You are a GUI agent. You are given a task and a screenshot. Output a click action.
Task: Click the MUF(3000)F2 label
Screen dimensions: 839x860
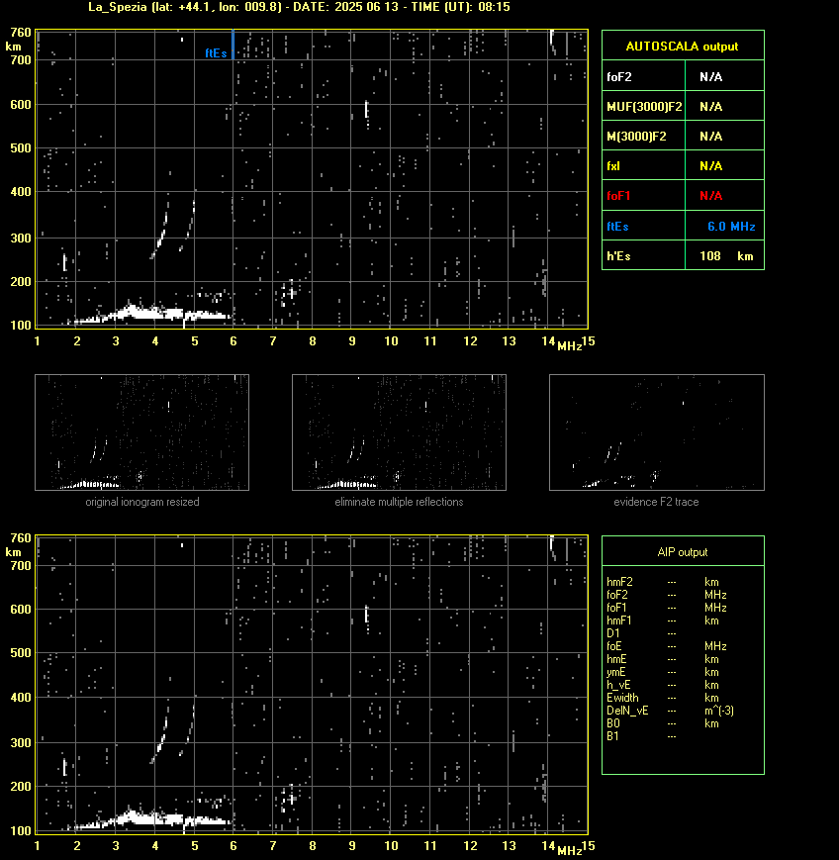pos(644,107)
